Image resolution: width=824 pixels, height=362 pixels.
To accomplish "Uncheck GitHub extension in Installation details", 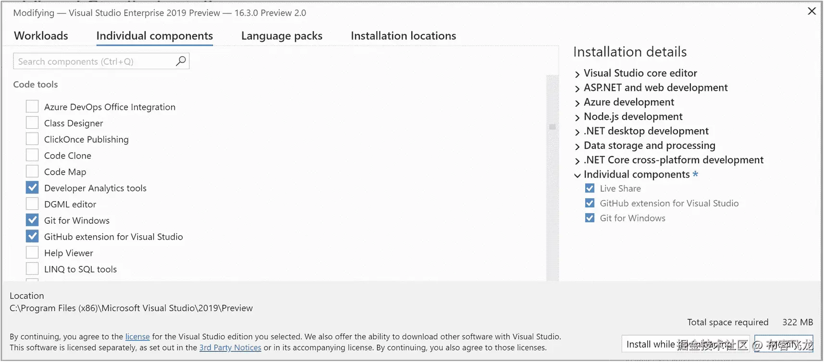I will point(590,203).
